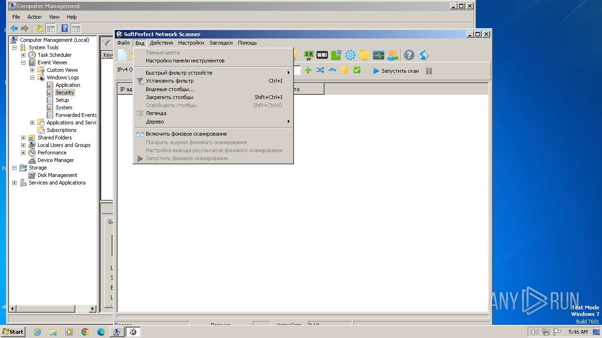Open the IP address tool icon in scanner toolbar

coord(309,55)
